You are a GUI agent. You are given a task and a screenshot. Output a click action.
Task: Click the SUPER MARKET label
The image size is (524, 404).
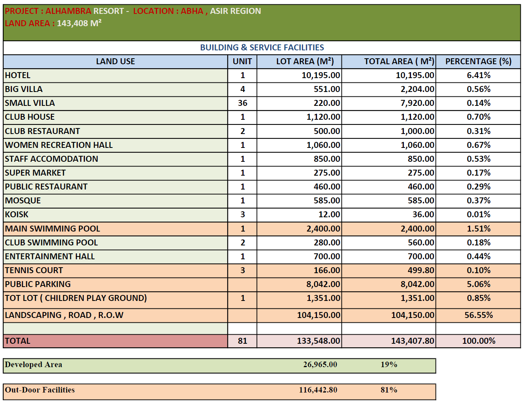pos(35,173)
